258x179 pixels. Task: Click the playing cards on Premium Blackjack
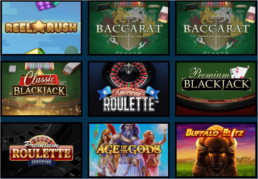coord(240,72)
